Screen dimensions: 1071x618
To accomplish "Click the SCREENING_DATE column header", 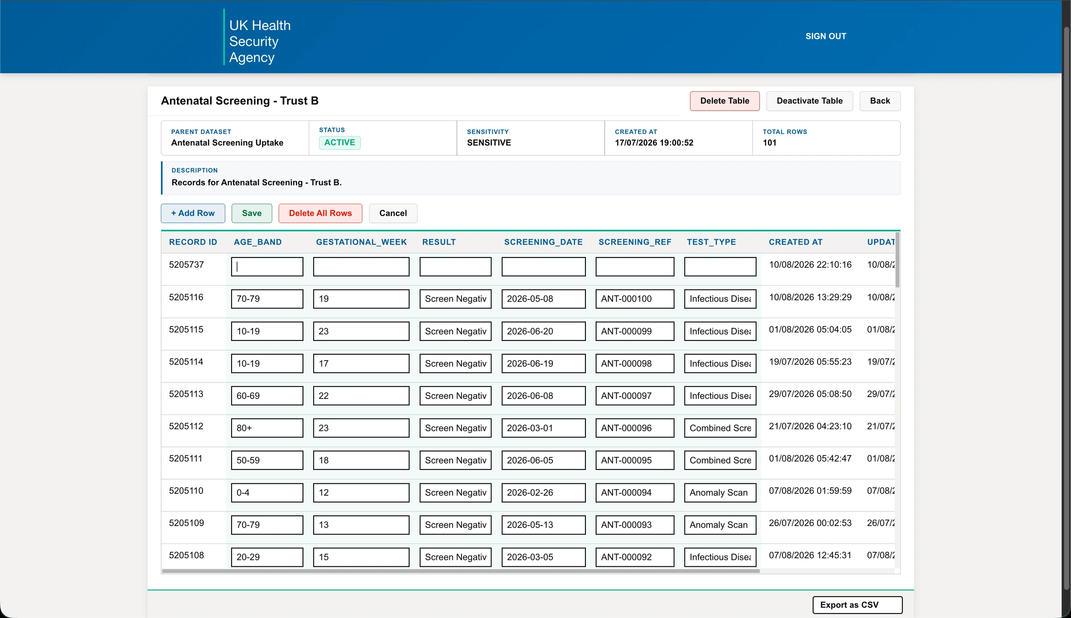I will click(543, 242).
